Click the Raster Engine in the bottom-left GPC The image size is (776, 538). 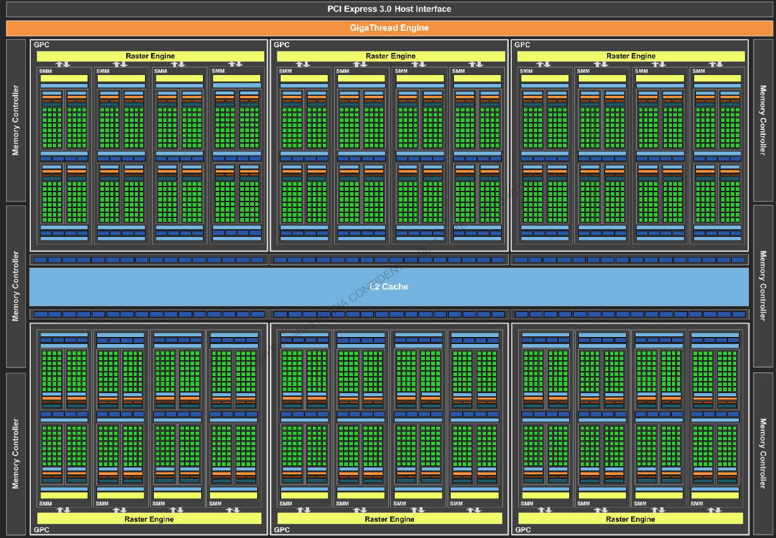pyautogui.click(x=149, y=519)
